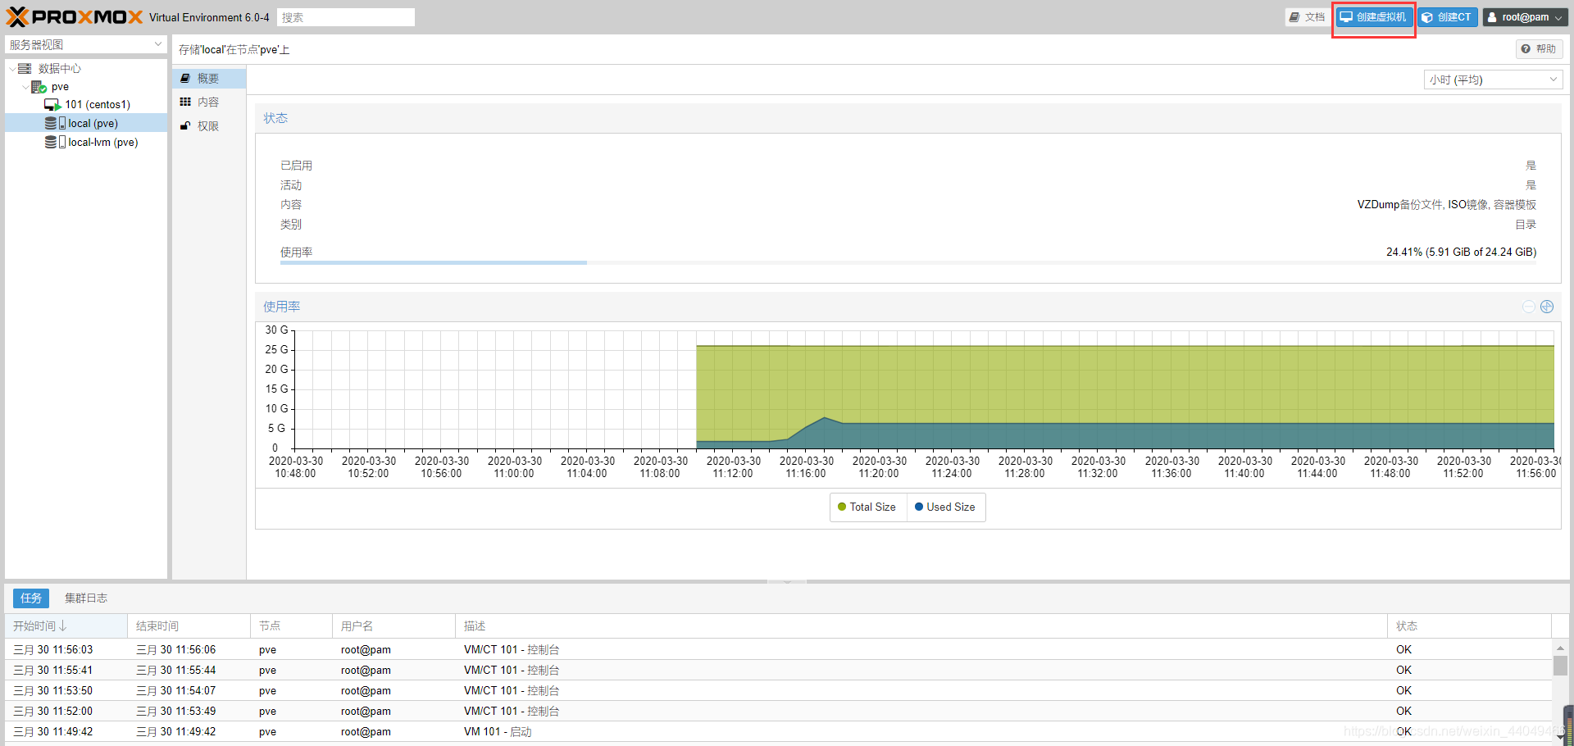Select local-lvm (pve) tree entry

(103, 142)
